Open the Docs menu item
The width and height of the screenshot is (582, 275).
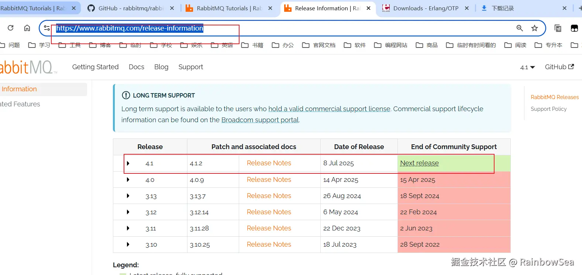(x=137, y=67)
